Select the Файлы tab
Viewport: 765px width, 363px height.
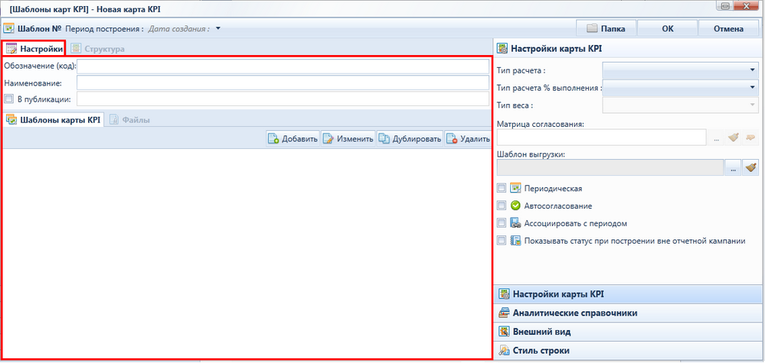(130, 120)
